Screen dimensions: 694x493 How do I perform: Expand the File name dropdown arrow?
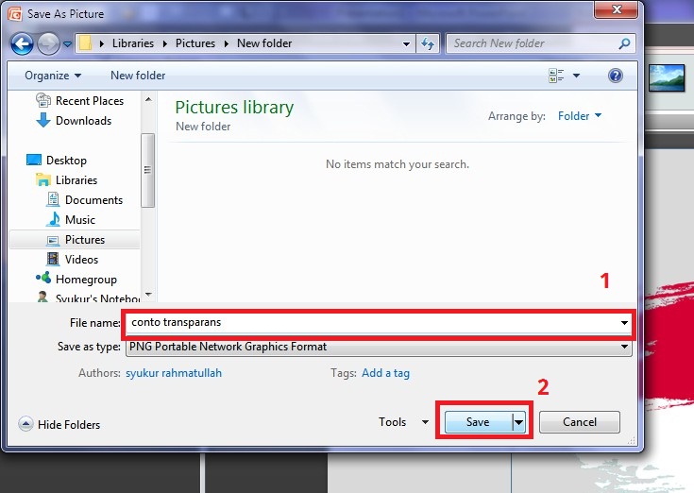click(624, 323)
